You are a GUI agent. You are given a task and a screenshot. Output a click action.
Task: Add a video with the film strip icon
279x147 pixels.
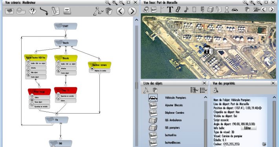click(x=178, y=9)
